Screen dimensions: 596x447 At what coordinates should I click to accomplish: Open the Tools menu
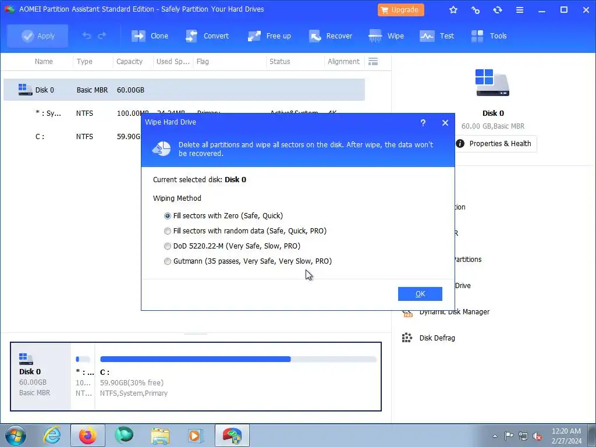(489, 36)
